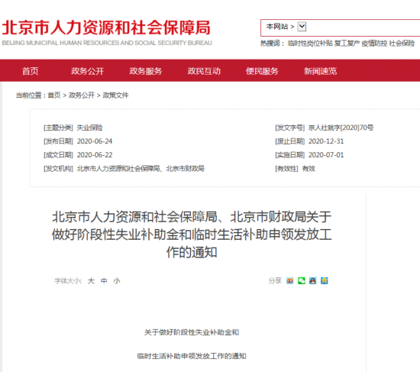Share the article via the QQ icon
The height and width of the screenshot is (372, 420).
click(312, 280)
